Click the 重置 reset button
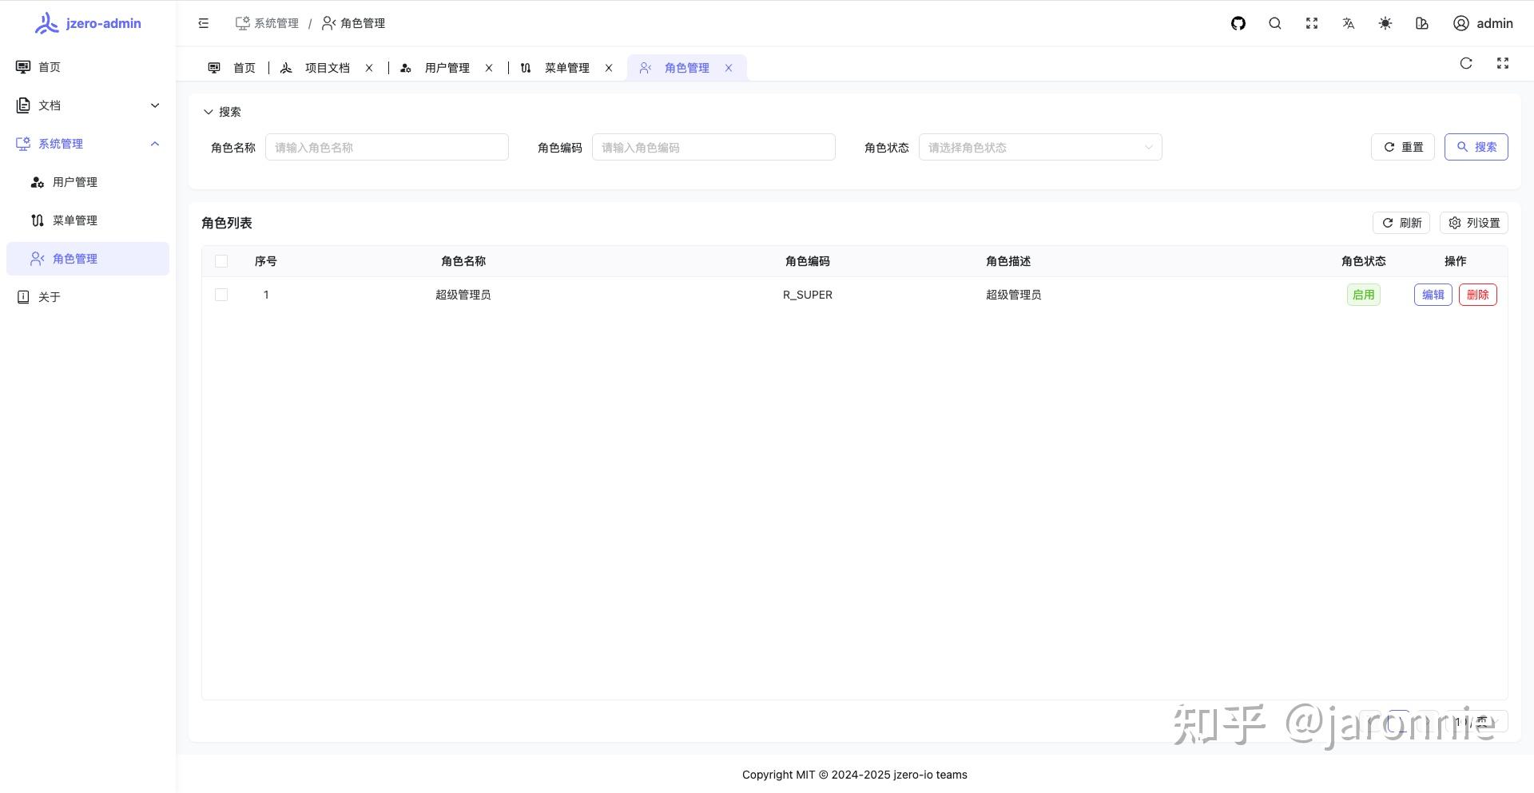The height and width of the screenshot is (793, 1534). tap(1403, 147)
